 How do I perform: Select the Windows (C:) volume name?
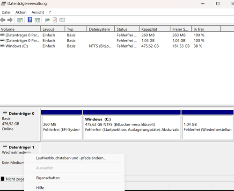(x=16, y=46)
